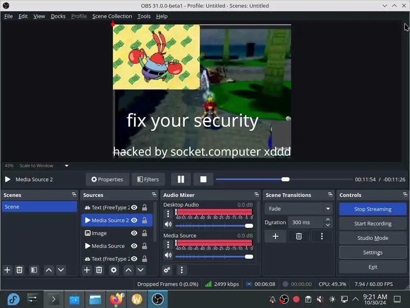Add a new scene with plus icon

7,270
